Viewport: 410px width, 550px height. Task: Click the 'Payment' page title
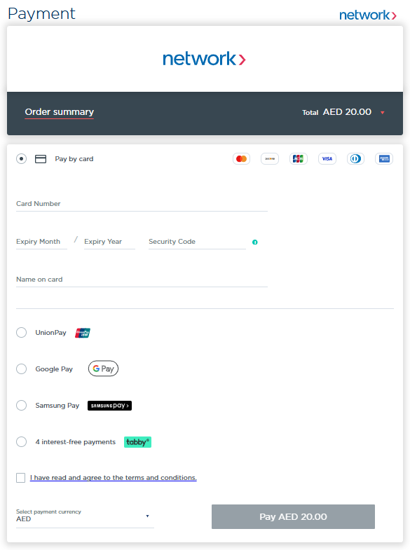41,14
